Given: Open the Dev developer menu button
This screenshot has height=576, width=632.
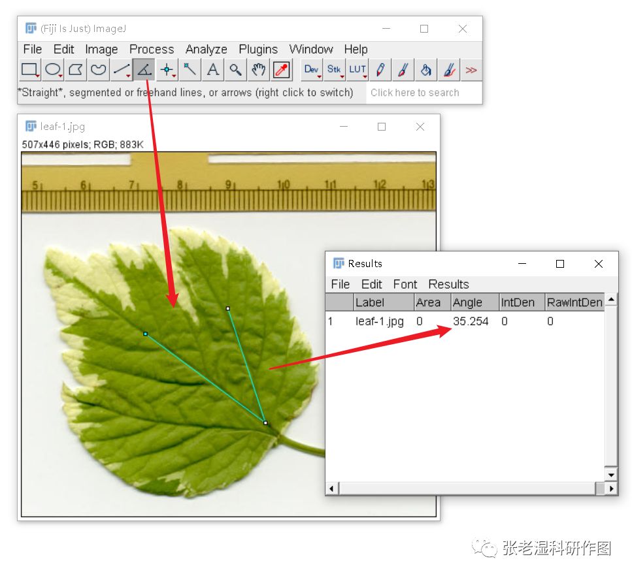Looking at the screenshot, I should pos(312,70).
